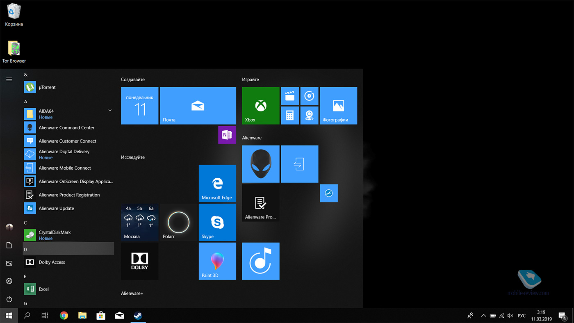Open the Корзина recycle bin desktop icon
574x323 pixels.
tap(14, 15)
